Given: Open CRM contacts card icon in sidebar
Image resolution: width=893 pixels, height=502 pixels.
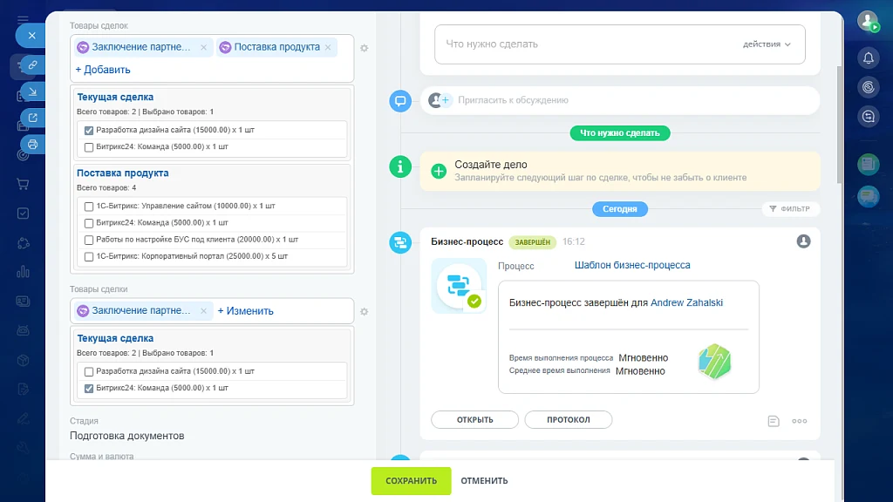Looking at the screenshot, I should pyautogui.click(x=23, y=301).
